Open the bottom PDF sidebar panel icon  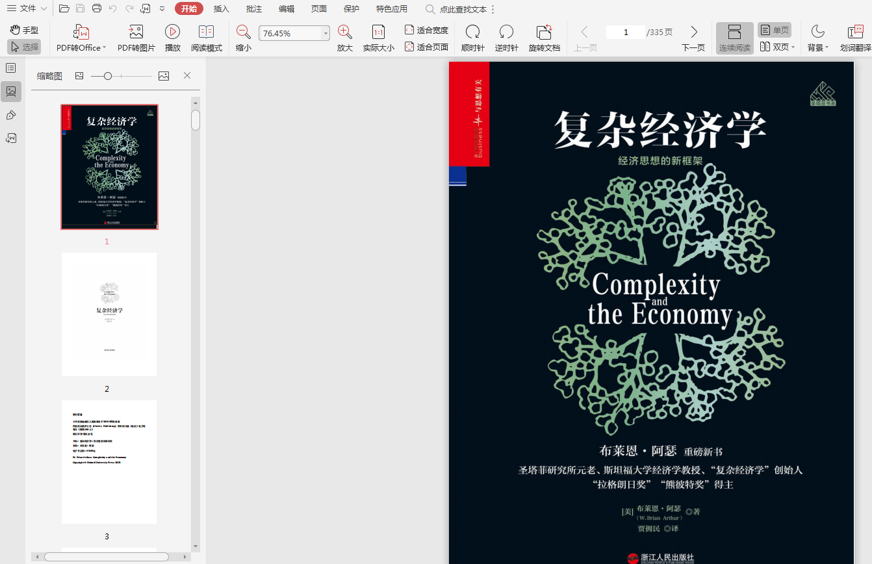point(11,138)
